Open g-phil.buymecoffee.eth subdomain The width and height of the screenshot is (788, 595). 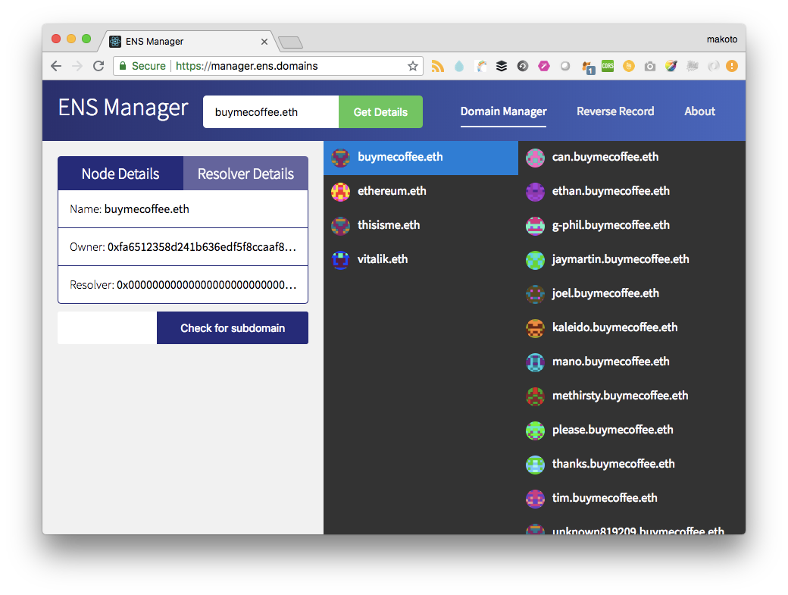coord(611,225)
